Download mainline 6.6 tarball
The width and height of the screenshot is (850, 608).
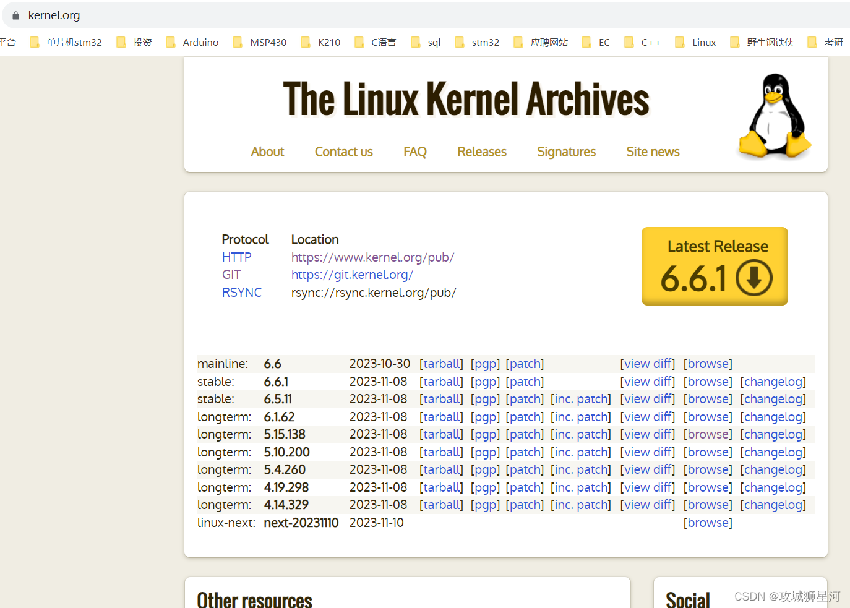(441, 364)
